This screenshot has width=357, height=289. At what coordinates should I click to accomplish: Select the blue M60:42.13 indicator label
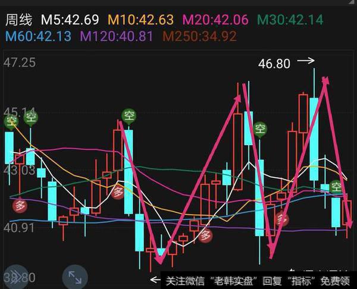click(38, 36)
